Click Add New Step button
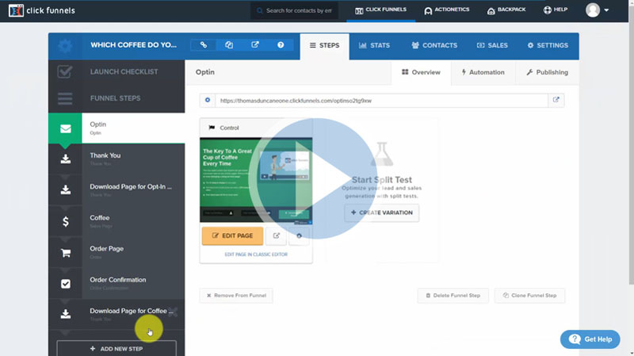This screenshot has width=634, height=356. coord(116,349)
